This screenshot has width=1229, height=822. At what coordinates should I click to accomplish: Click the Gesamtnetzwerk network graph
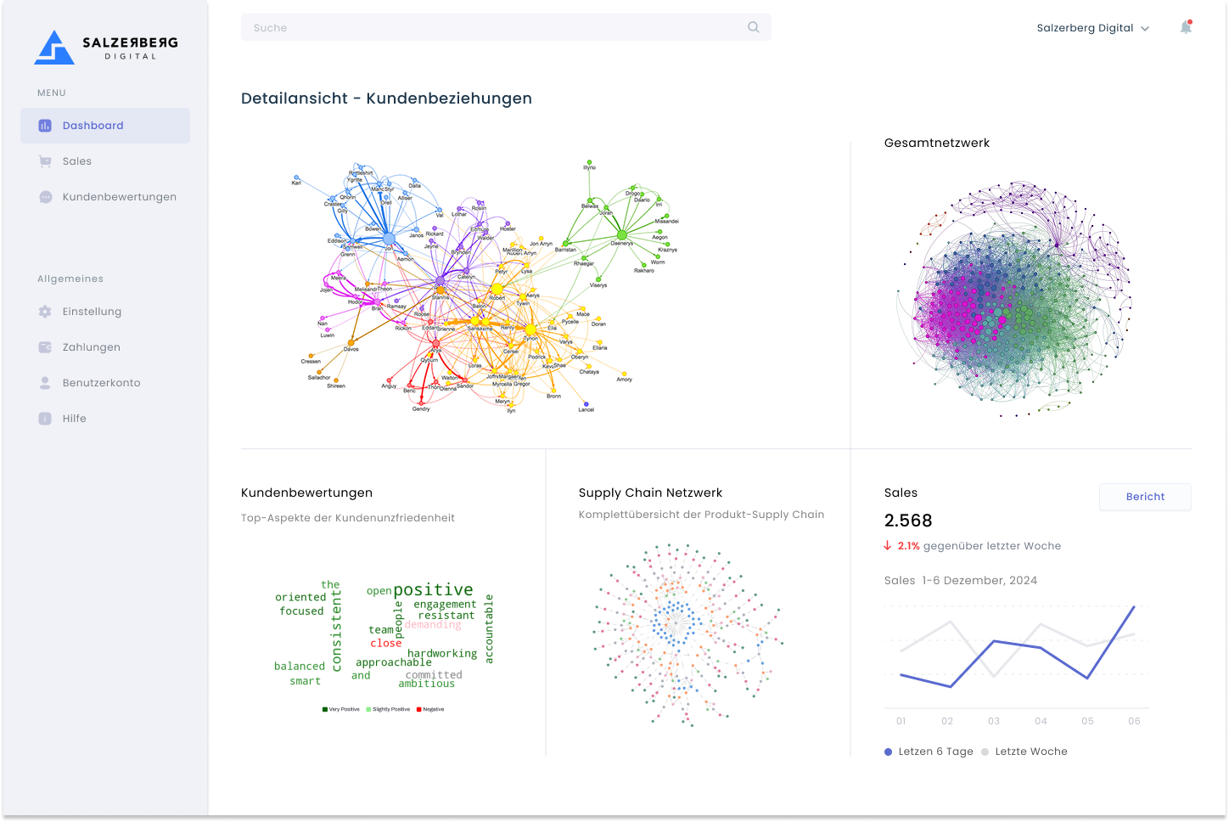[x=1014, y=298]
